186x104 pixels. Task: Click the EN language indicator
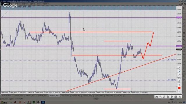coord(169,102)
